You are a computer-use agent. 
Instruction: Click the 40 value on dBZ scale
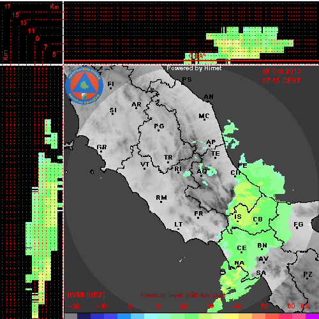(x=237, y=306)
